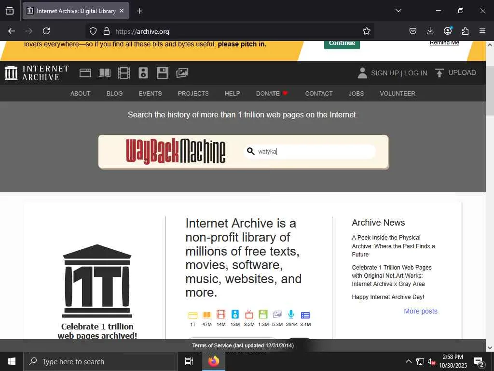This screenshot has height=371, width=494.
Task: Open the 47M texts collection icon
Action: click(206, 315)
